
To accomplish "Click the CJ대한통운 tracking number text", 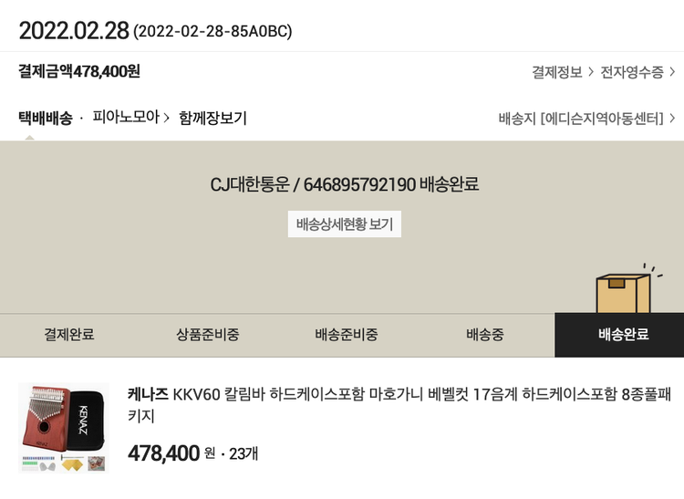I will click(344, 184).
